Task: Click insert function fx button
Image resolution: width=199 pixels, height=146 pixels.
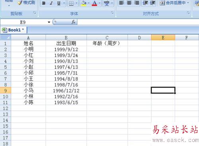Action: pos(73,22)
